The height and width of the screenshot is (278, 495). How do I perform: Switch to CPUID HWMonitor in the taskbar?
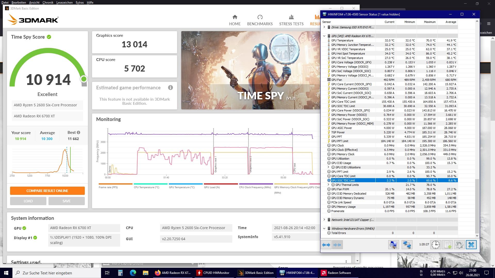click(214, 273)
